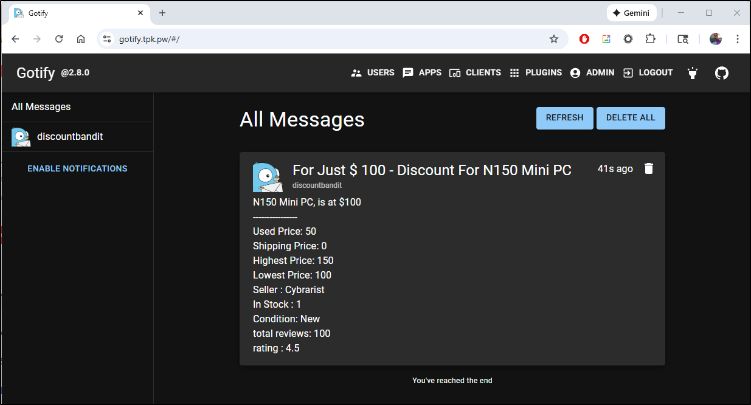Open the Clients page
The height and width of the screenshot is (405, 751).
point(475,73)
